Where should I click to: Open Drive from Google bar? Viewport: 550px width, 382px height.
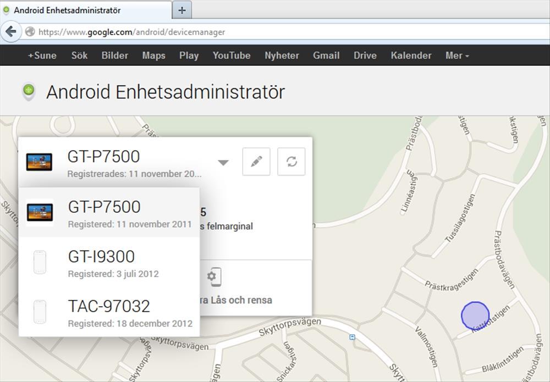365,56
